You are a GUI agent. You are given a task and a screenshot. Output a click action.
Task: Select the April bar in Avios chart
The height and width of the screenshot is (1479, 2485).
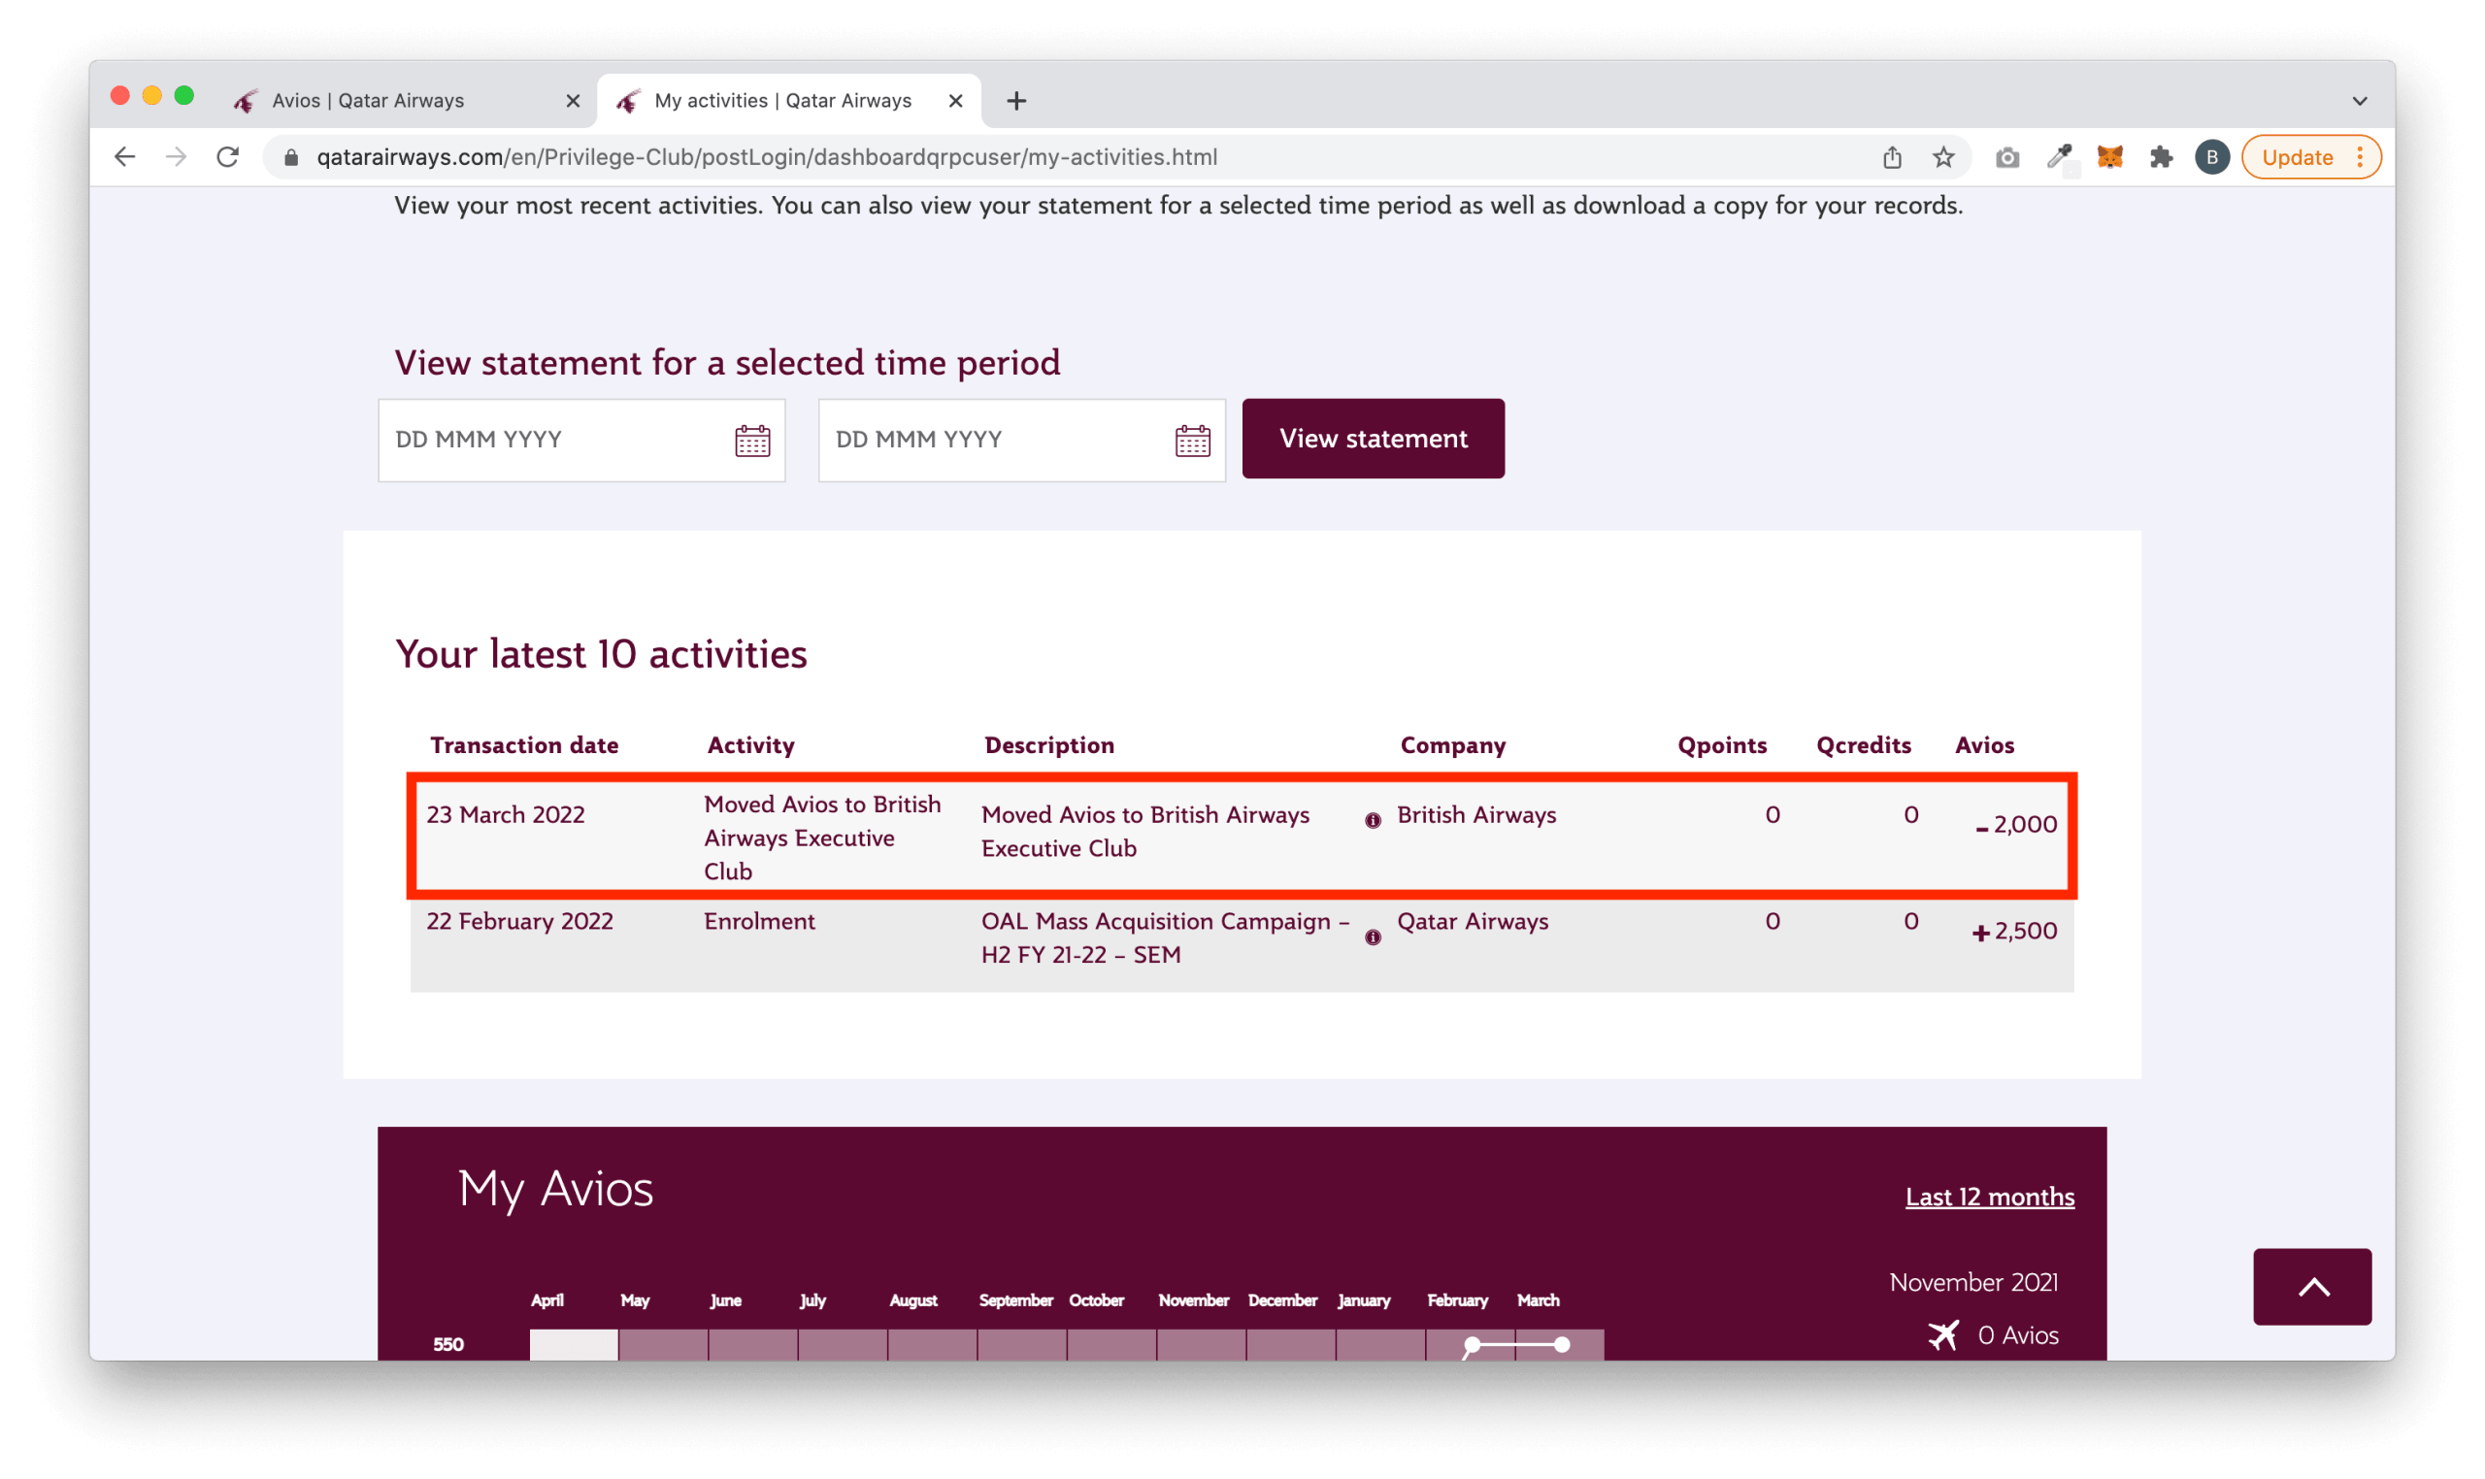tap(573, 1343)
